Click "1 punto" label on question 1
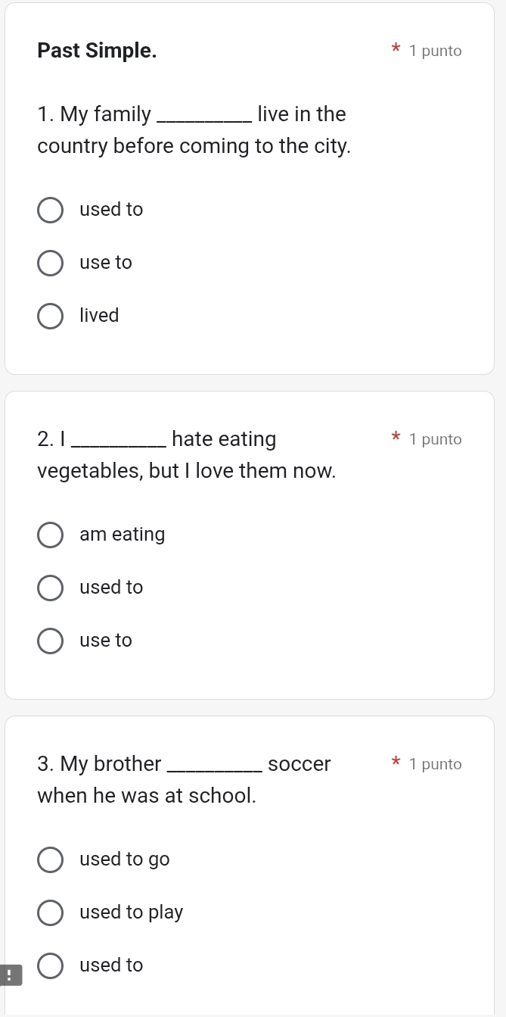Image resolution: width=506 pixels, height=1017 pixels. pos(435,51)
